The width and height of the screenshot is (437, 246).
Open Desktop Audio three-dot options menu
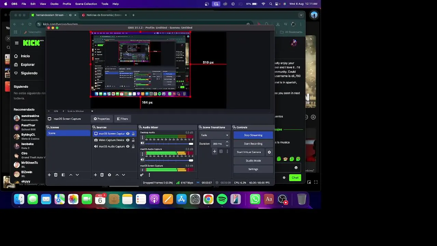tap(142, 137)
